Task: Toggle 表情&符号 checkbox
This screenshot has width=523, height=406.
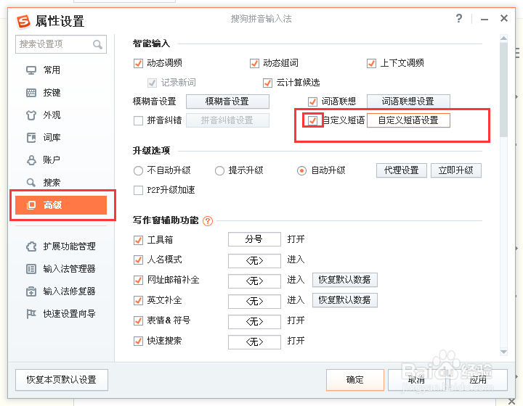Action: (138, 320)
